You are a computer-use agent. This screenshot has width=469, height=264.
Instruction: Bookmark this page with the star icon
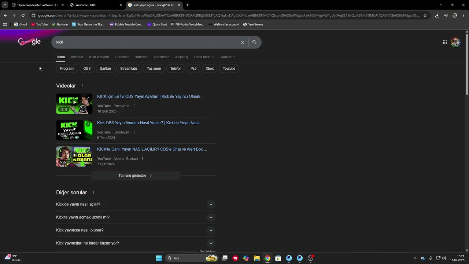(x=425, y=15)
